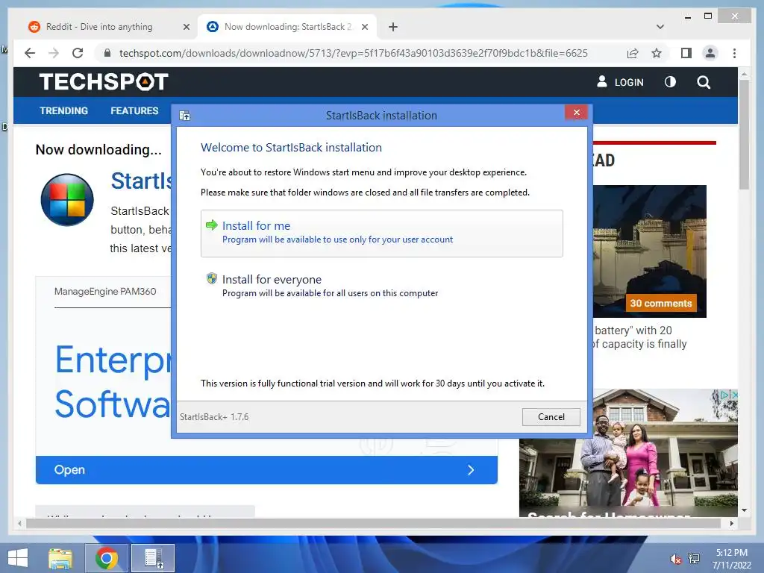Open the Chrome side panel
Viewport: 764px width, 573px height.
686,53
